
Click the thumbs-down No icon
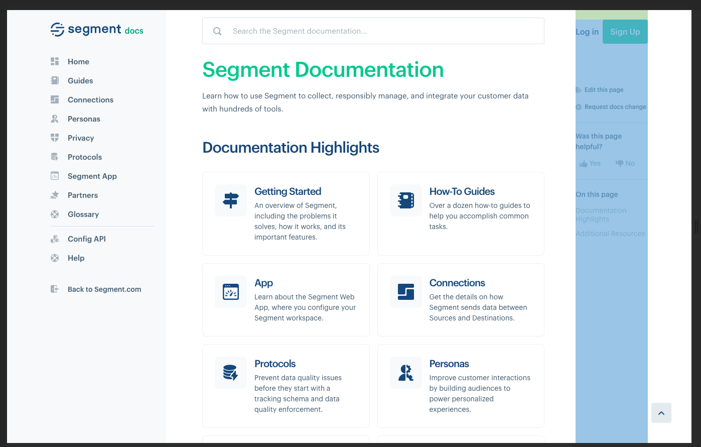point(619,163)
